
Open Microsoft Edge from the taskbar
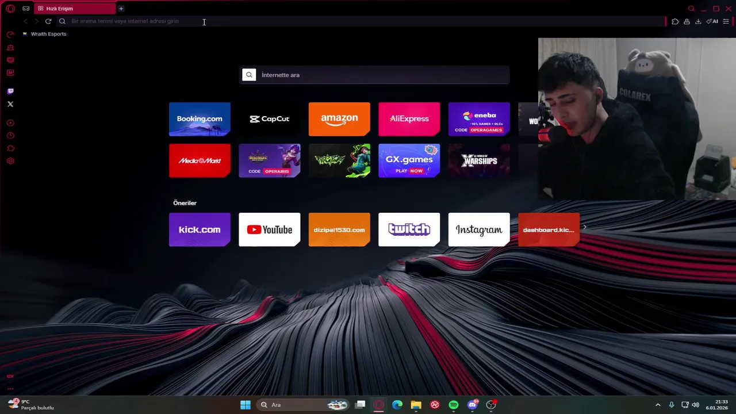pyautogui.click(x=397, y=405)
